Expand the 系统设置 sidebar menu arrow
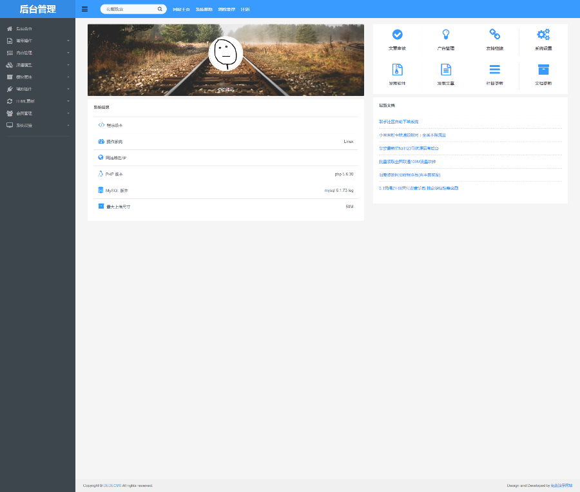580x492 pixels. 68,126
